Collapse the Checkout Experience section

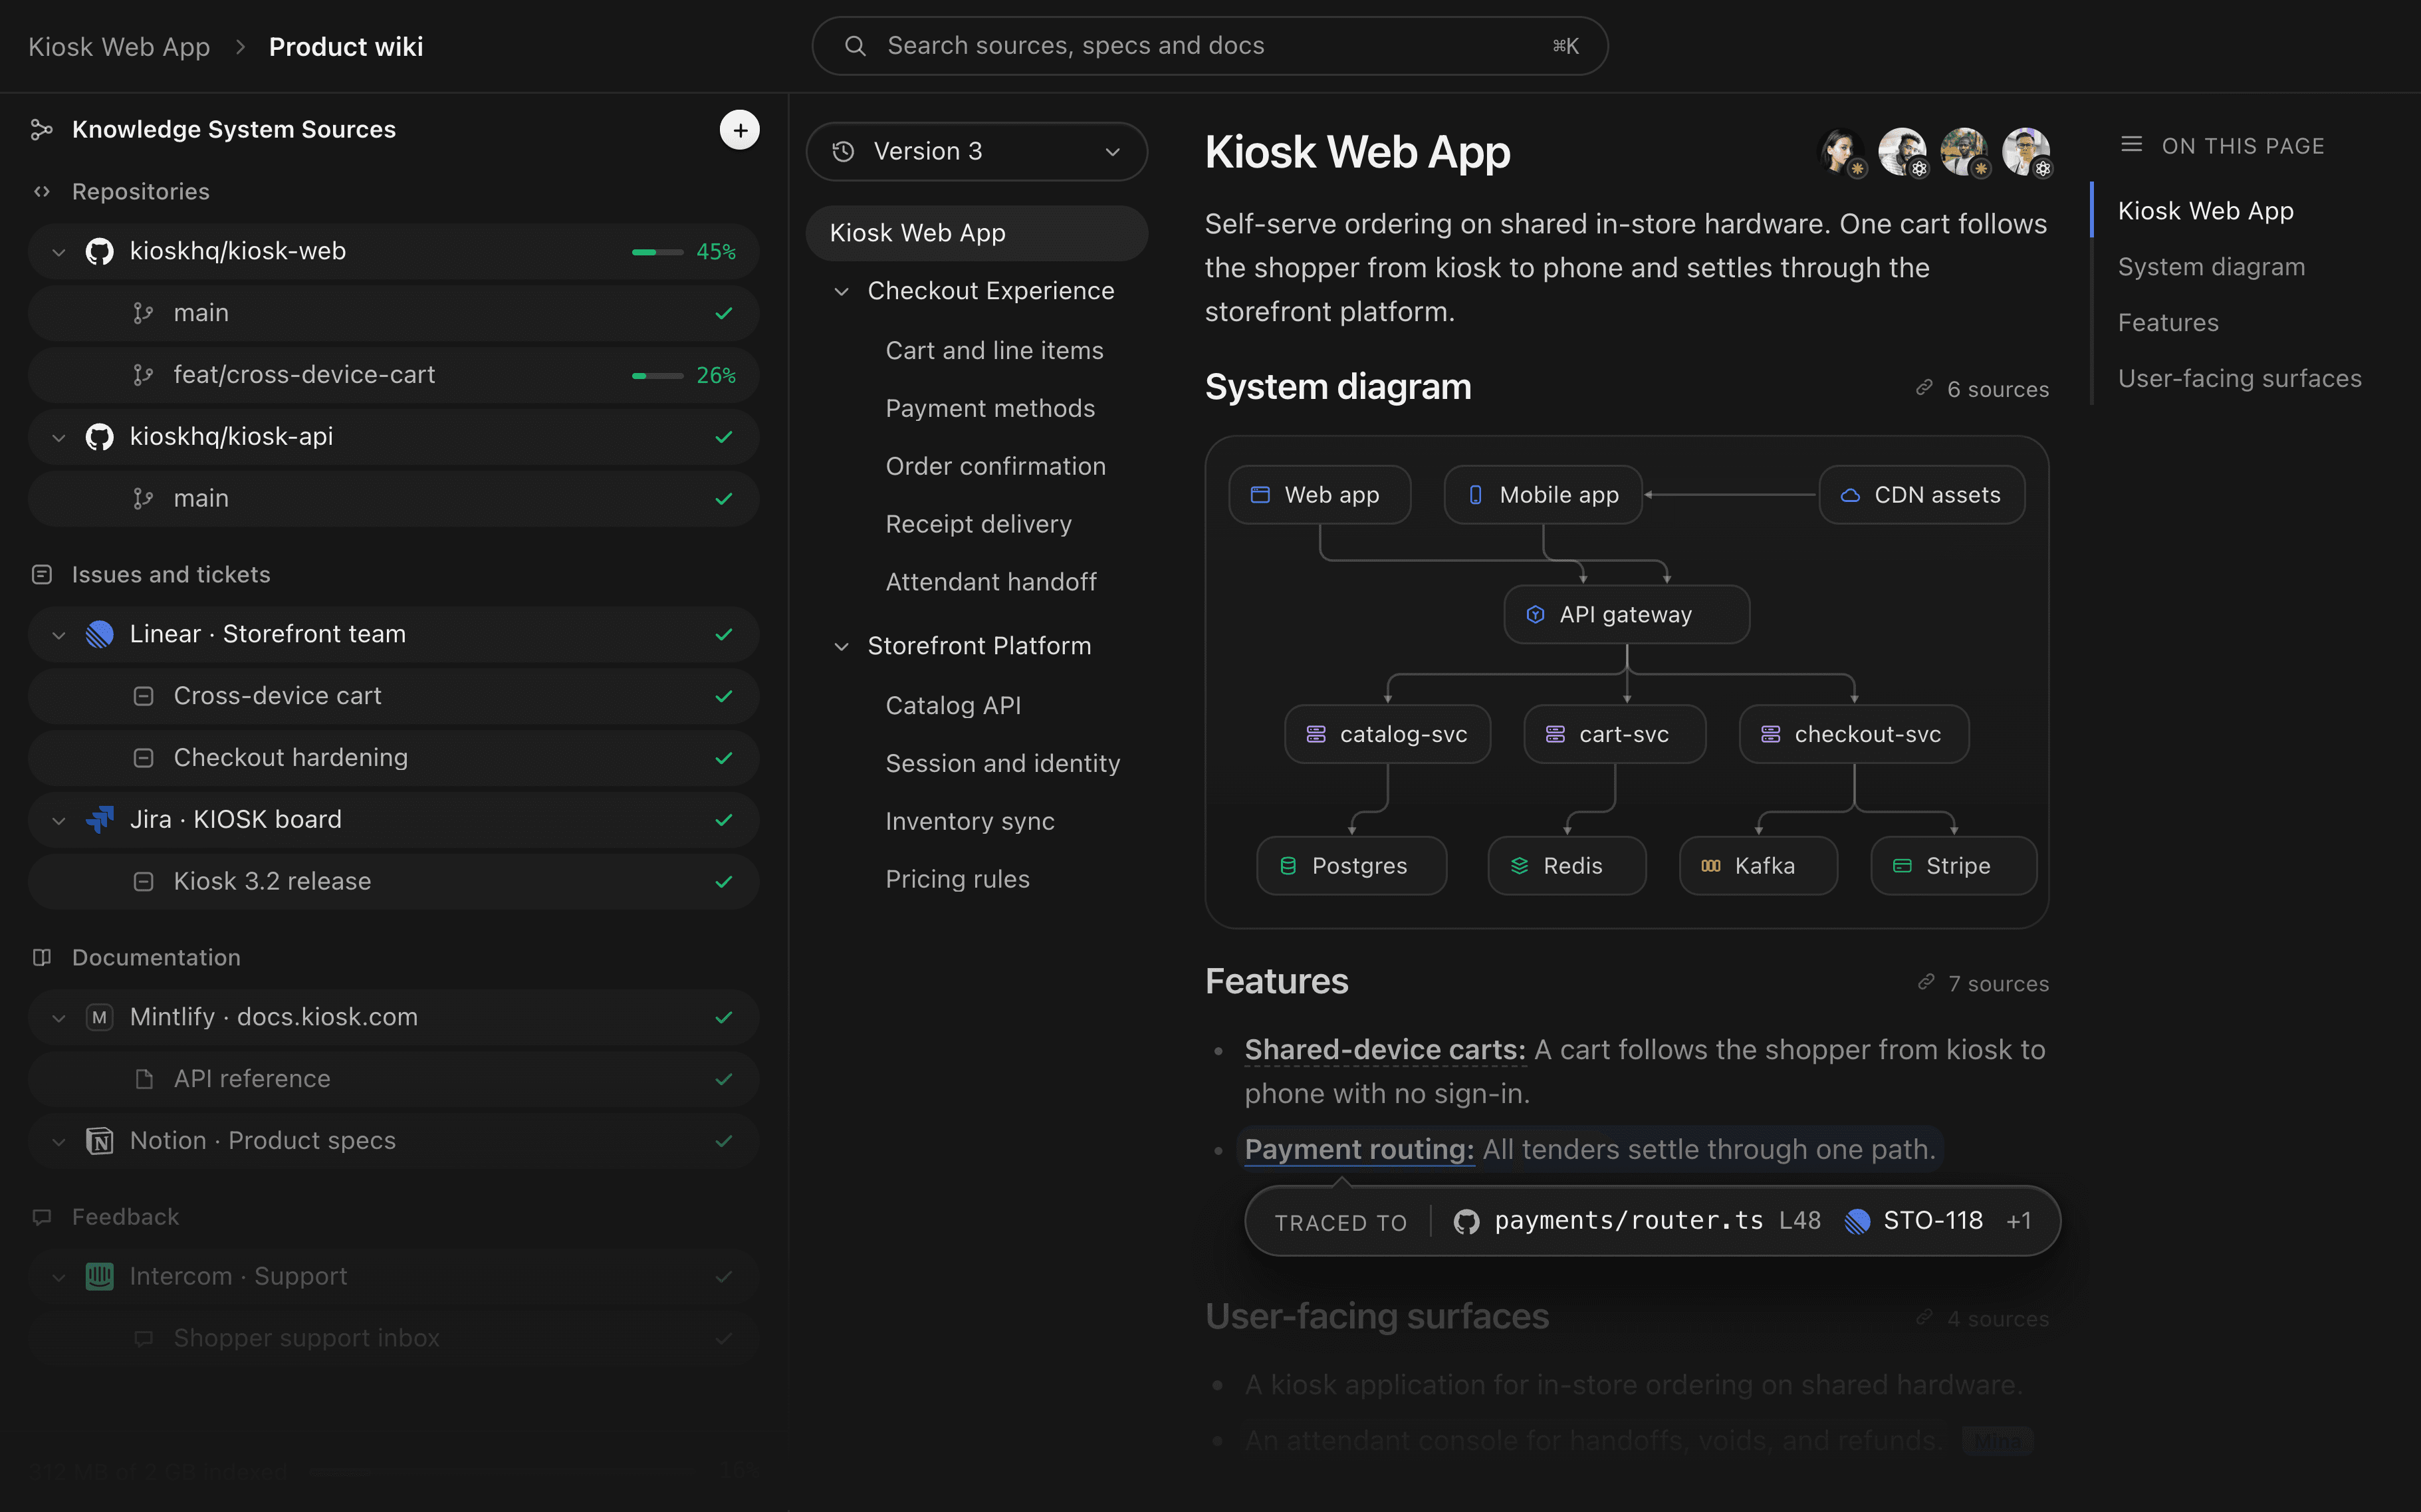pos(842,291)
